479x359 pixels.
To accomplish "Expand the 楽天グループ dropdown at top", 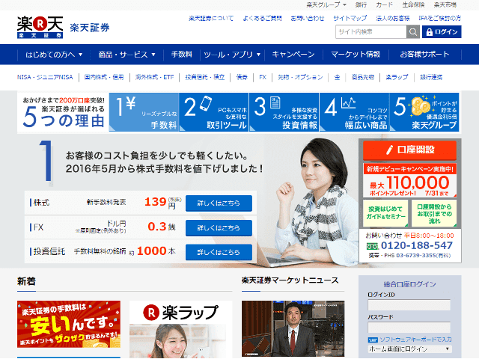I will (x=326, y=5).
